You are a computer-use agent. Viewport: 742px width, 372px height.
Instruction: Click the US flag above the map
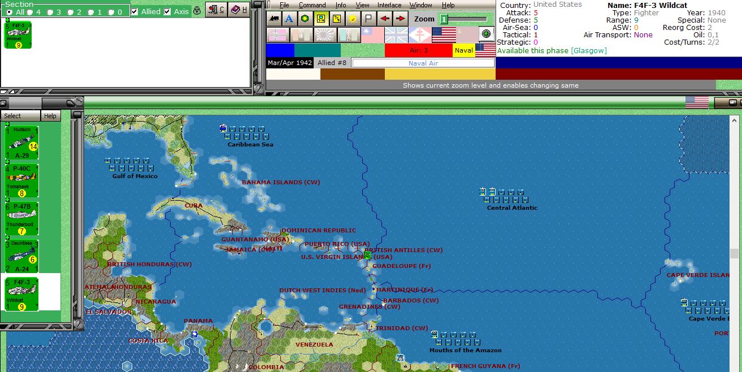pyautogui.click(x=697, y=102)
